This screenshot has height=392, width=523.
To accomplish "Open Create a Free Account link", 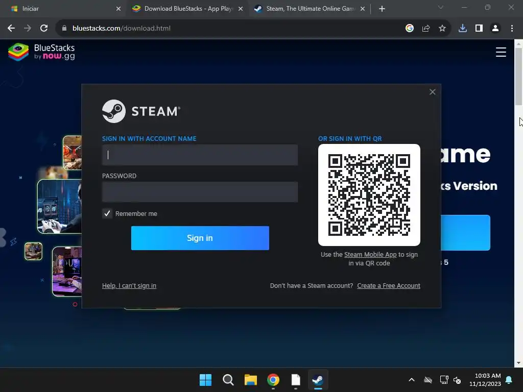I will [389, 286].
